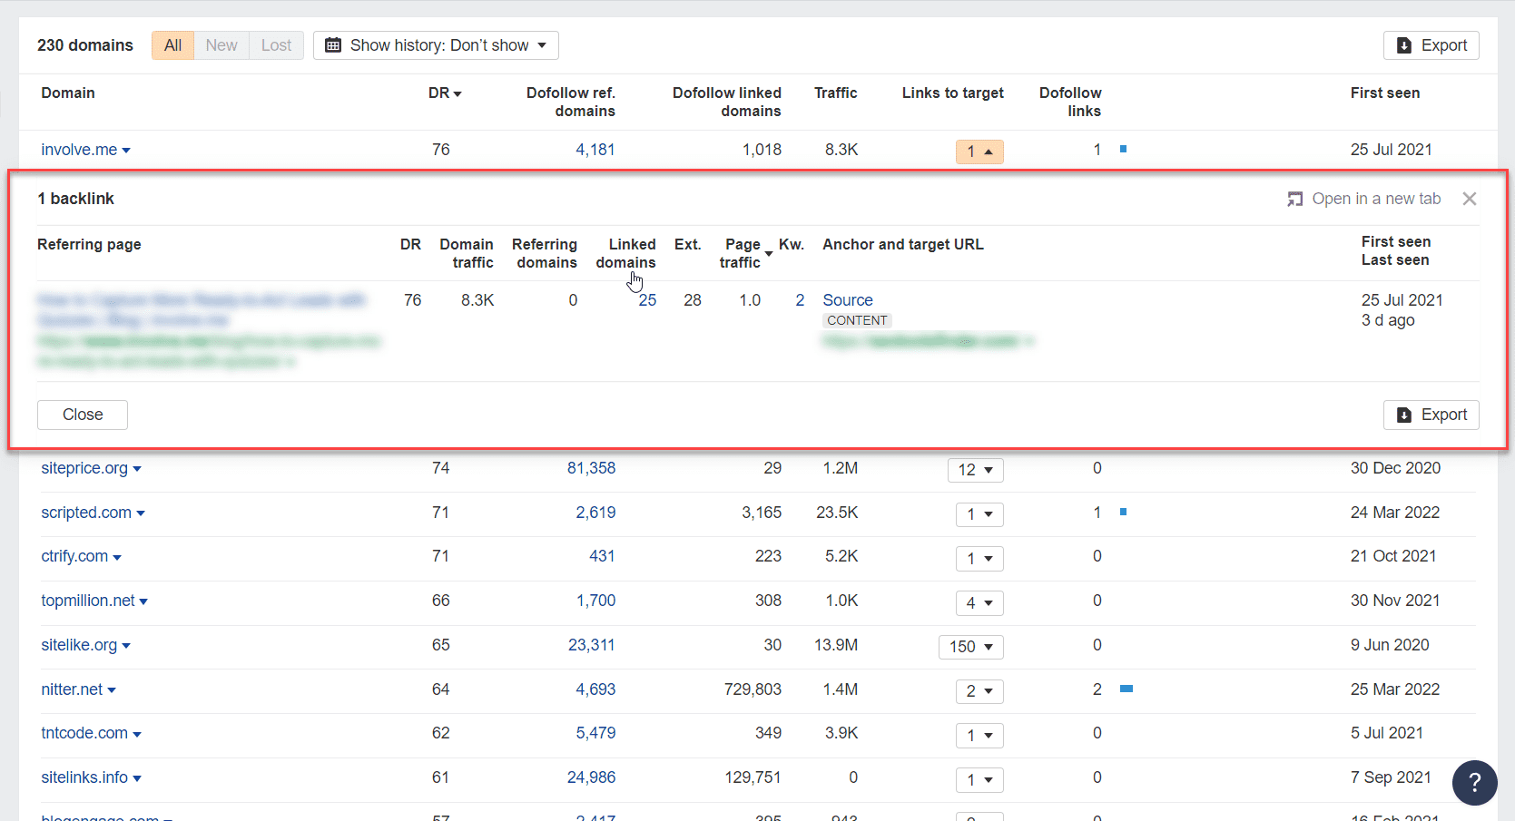Toggle sorting on the Page traffic column
The image size is (1515, 821).
(x=768, y=254)
